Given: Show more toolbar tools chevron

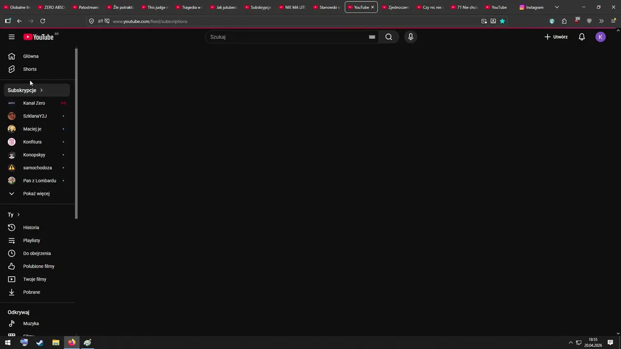Looking at the screenshot, I should [602, 21].
